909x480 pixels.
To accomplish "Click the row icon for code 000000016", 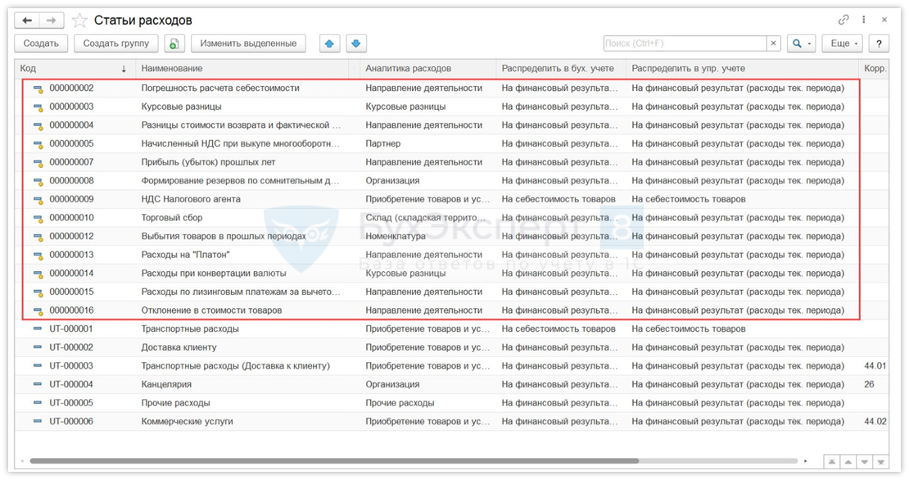I will [38, 310].
